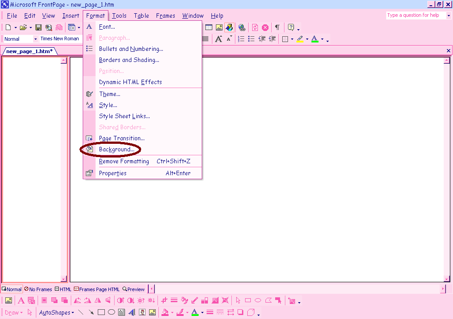Toggle the Drawing toolbar icon
Viewport: 453px width, 319px height.
point(229,27)
